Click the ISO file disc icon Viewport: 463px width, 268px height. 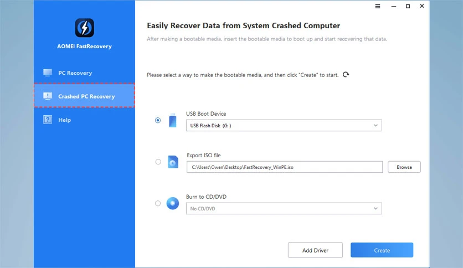[173, 162]
